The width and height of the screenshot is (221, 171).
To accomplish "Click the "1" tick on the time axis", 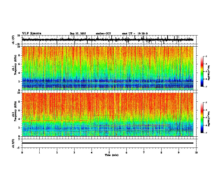I will tap(40, 153).
